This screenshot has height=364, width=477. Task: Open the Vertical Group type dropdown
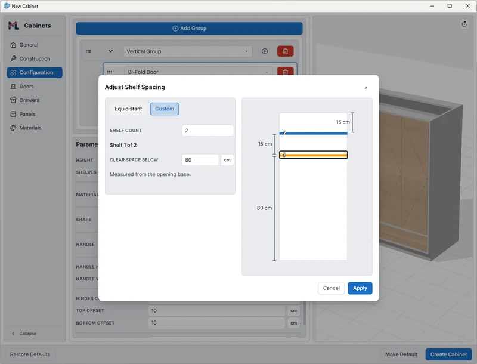[187, 51]
